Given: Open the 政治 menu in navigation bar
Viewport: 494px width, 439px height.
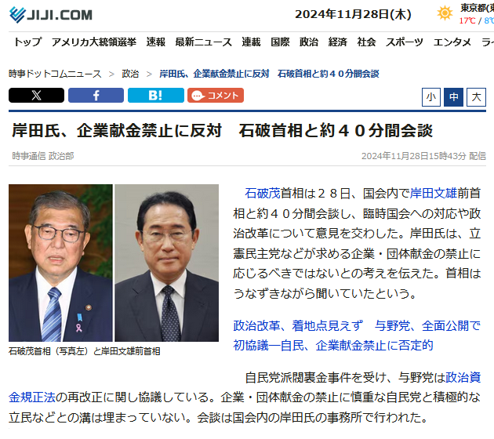Looking at the screenshot, I should [x=309, y=42].
